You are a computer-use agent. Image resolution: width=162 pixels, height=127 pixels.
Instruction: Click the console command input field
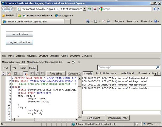[x=121, y=113]
